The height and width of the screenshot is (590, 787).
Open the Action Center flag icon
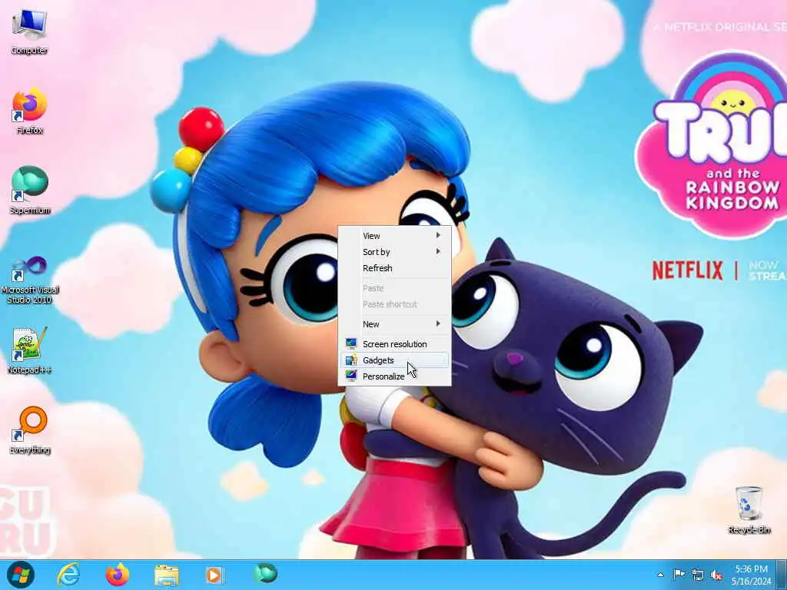click(679, 575)
